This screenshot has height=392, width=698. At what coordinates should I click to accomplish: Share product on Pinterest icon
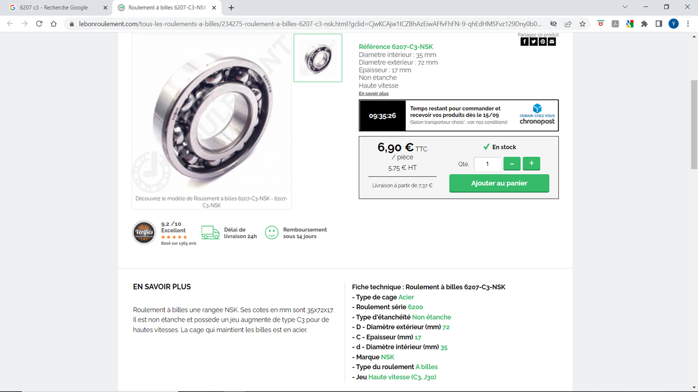pyautogui.click(x=543, y=41)
